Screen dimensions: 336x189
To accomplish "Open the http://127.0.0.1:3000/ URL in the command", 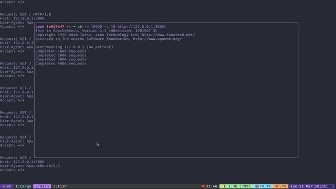I will click(x=142, y=27).
